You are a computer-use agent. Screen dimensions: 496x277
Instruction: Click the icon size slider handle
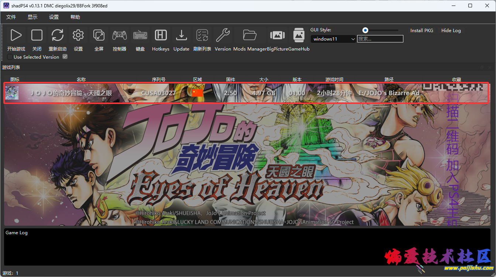coord(365,30)
